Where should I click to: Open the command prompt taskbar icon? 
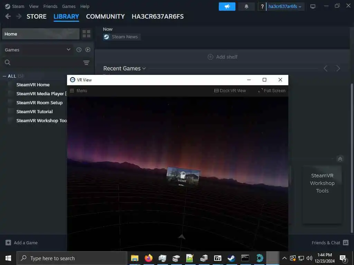point(245,258)
